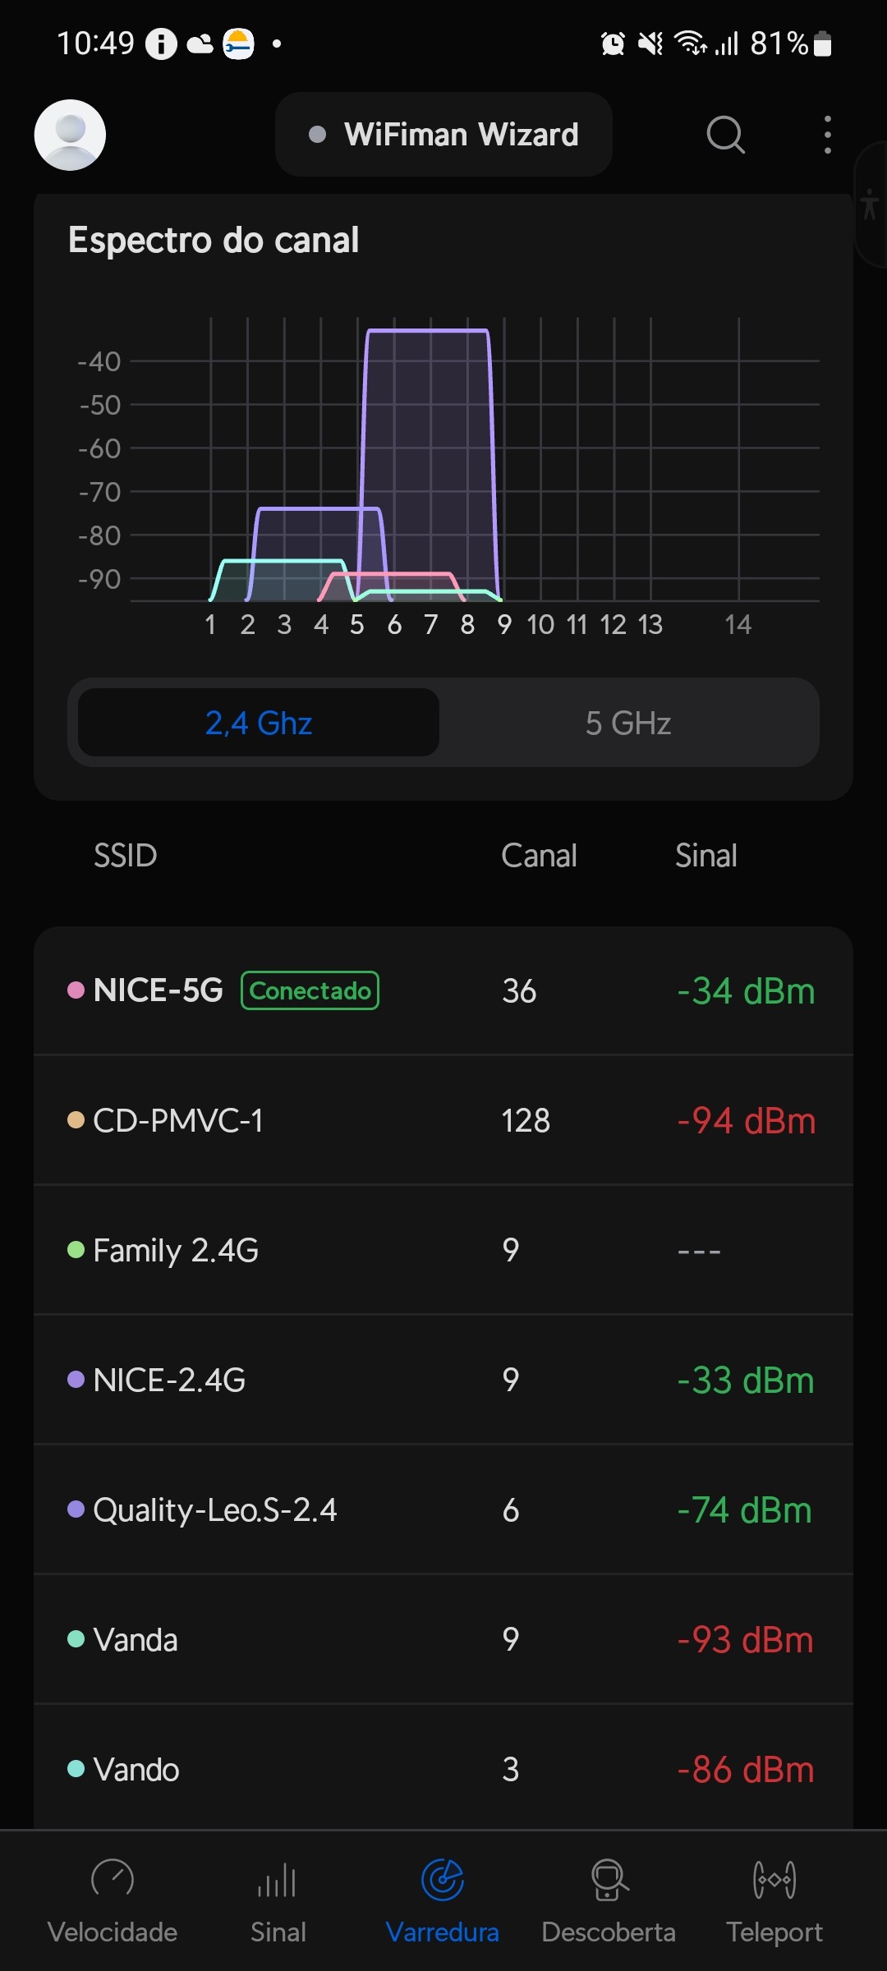The width and height of the screenshot is (887, 1971).
Task: Tap the profile avatar picture
Action: tap(70, 135)
